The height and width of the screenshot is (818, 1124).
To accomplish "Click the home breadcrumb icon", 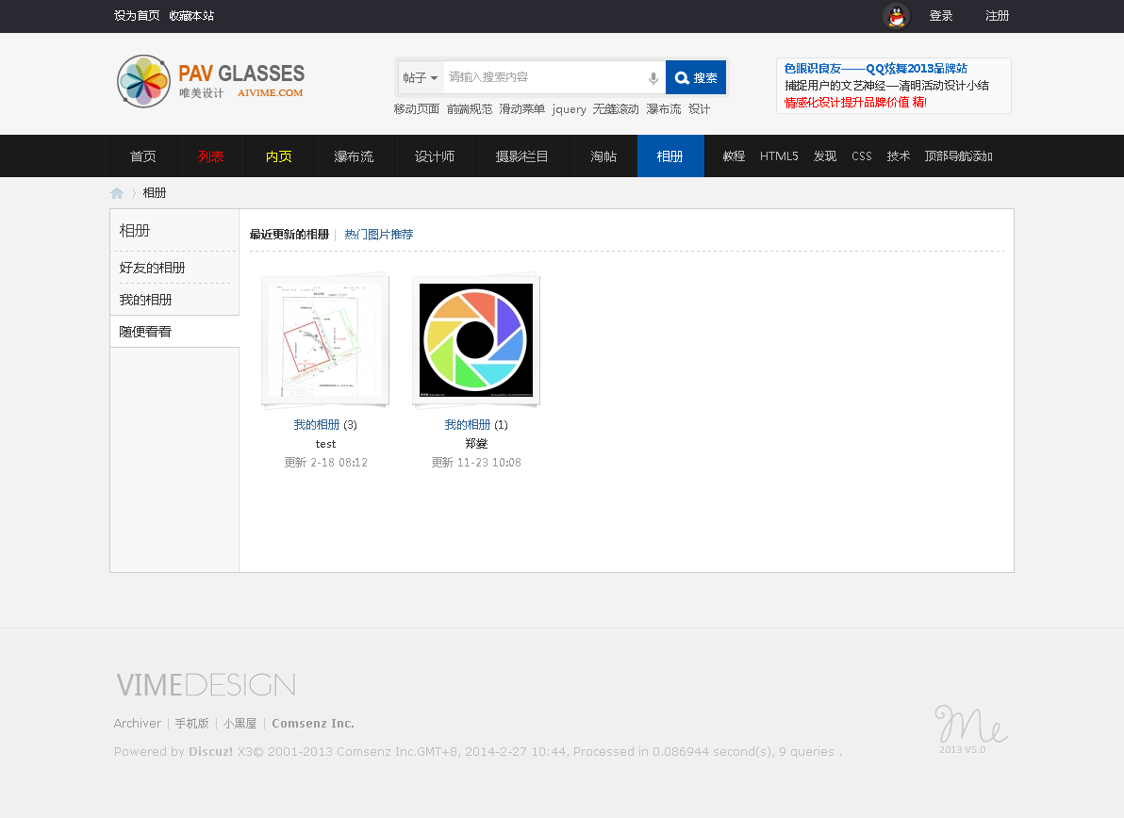I will 117,193.
